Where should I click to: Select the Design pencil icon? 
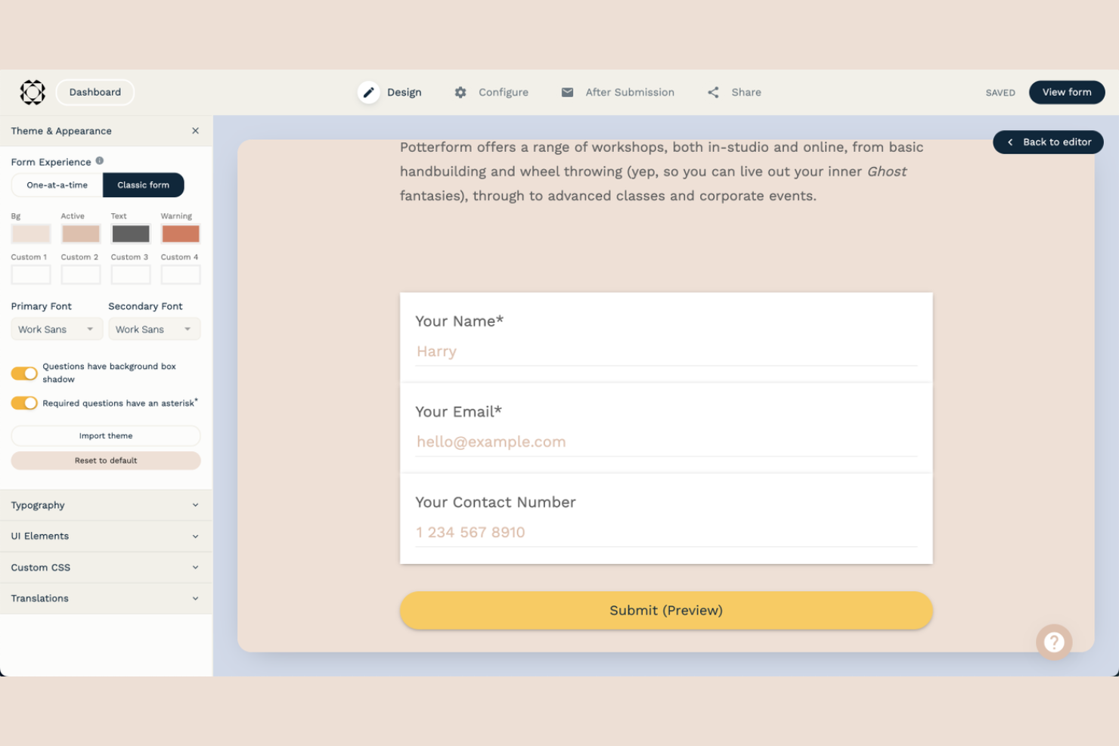coord(368,92)
